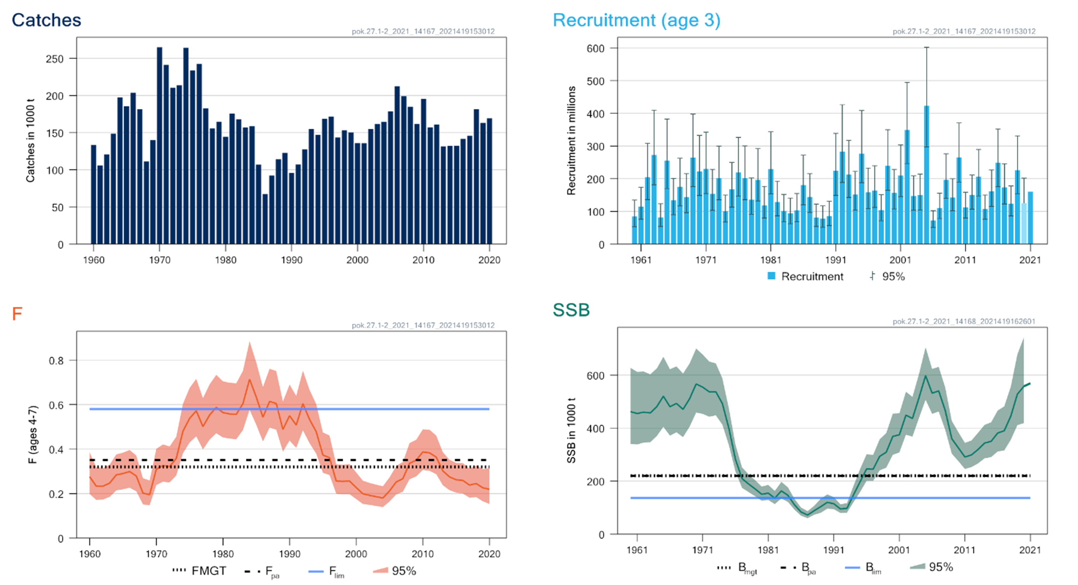Image resolution: width=1078 pixels, height=585 pixels.
Task: Click the Bpa dashed legend icon
Action: click(788, 567)
